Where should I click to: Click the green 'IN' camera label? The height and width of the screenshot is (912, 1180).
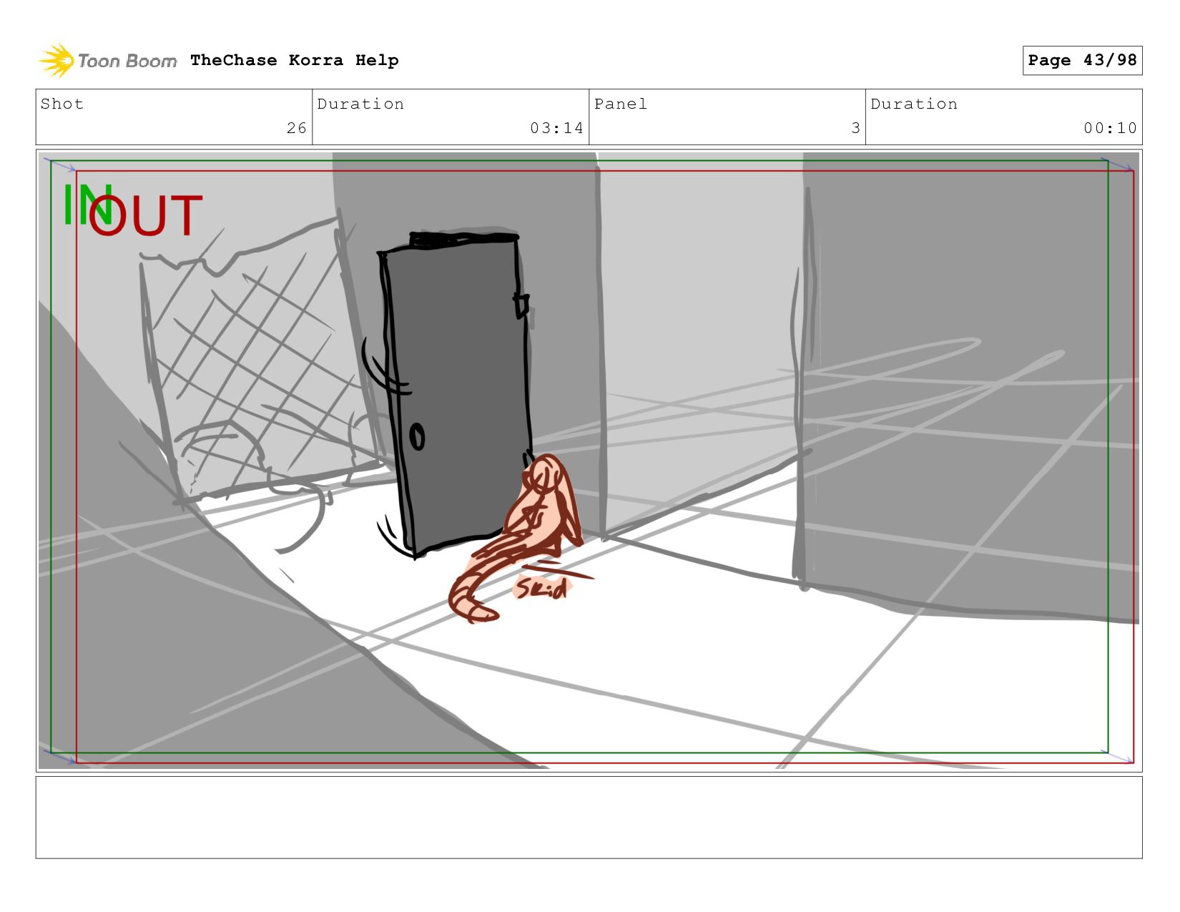click(87, 205)
